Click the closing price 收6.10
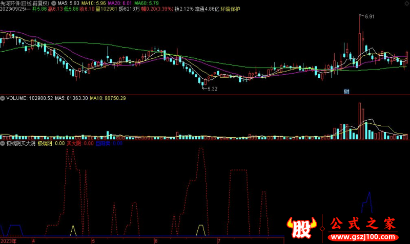 87,9
